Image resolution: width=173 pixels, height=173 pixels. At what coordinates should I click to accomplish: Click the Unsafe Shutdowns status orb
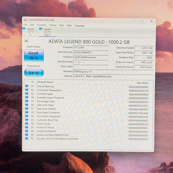pyautogui.click(x=27, y=131)
